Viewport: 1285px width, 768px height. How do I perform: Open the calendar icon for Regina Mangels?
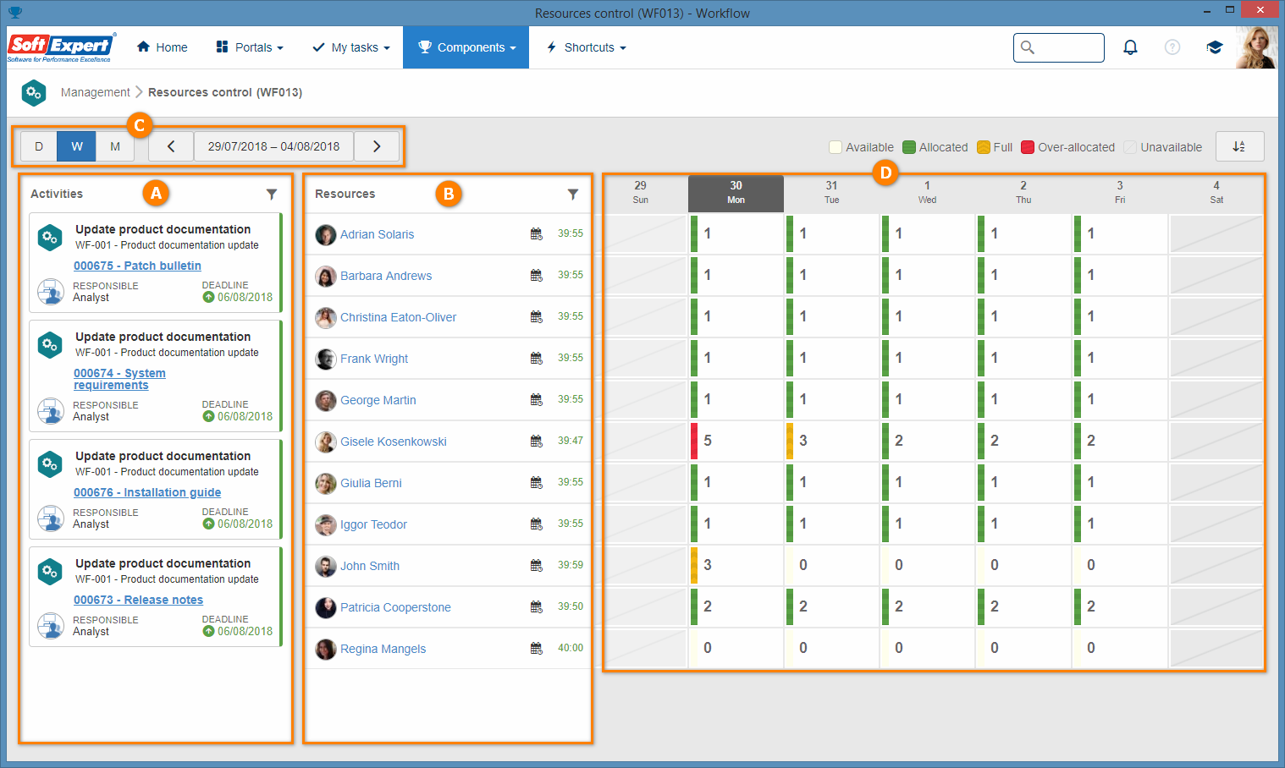point(537,648)
